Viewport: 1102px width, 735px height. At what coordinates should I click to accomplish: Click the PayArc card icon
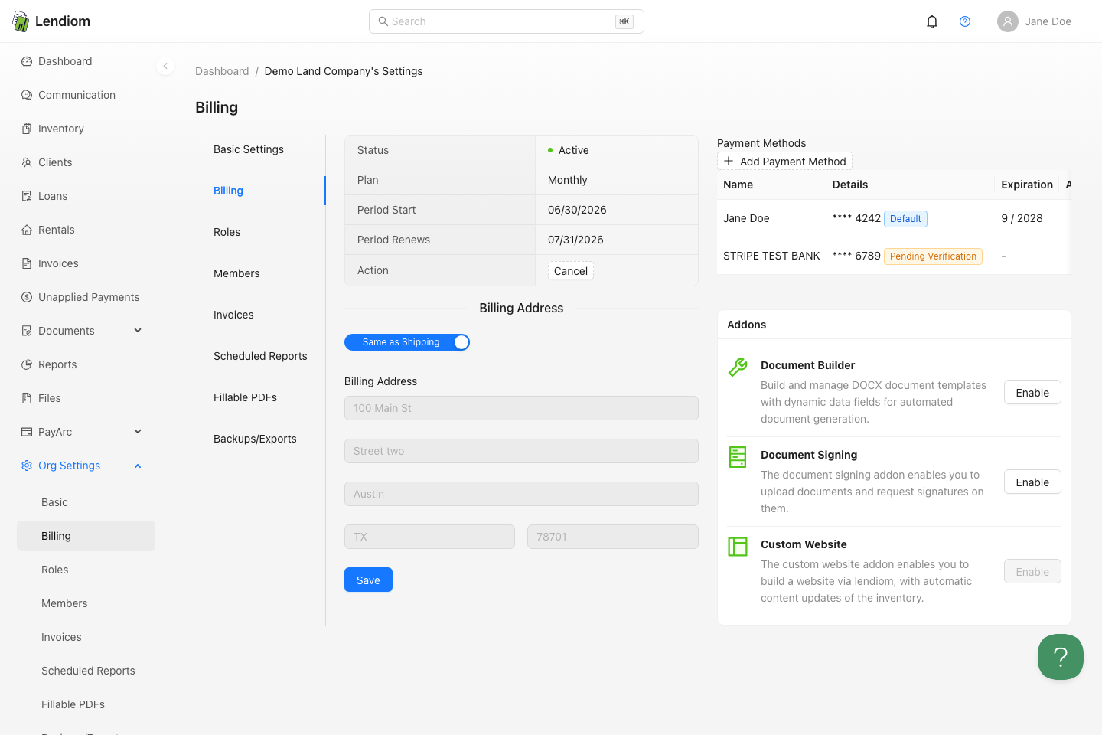27,432
